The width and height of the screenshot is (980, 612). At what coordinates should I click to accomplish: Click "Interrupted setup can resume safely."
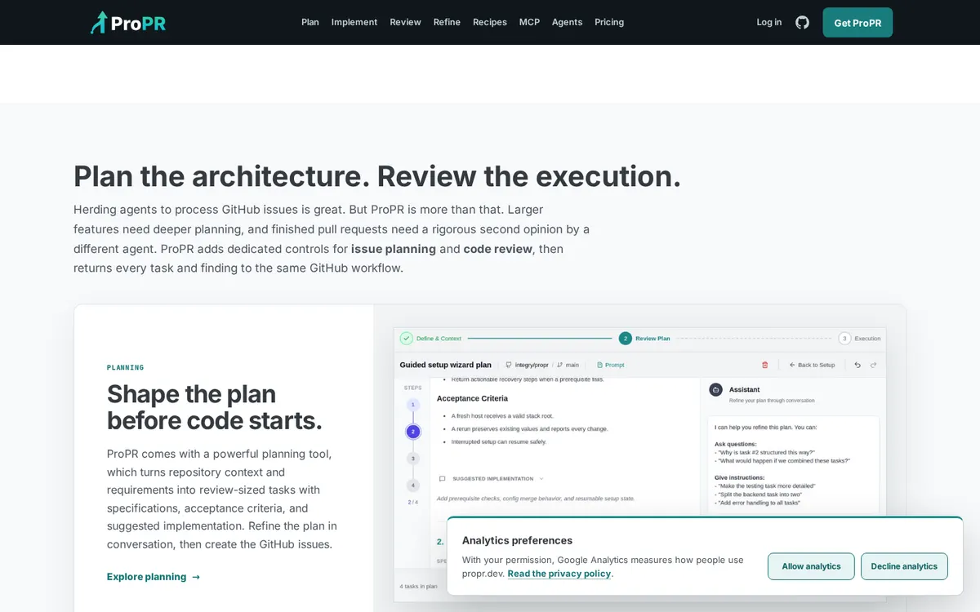coord(499,441)
